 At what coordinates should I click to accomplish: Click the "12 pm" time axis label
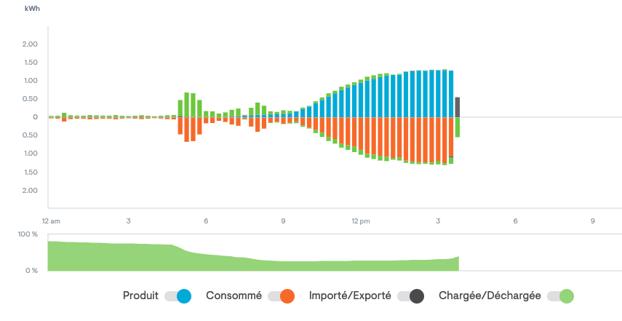point(360,221)
